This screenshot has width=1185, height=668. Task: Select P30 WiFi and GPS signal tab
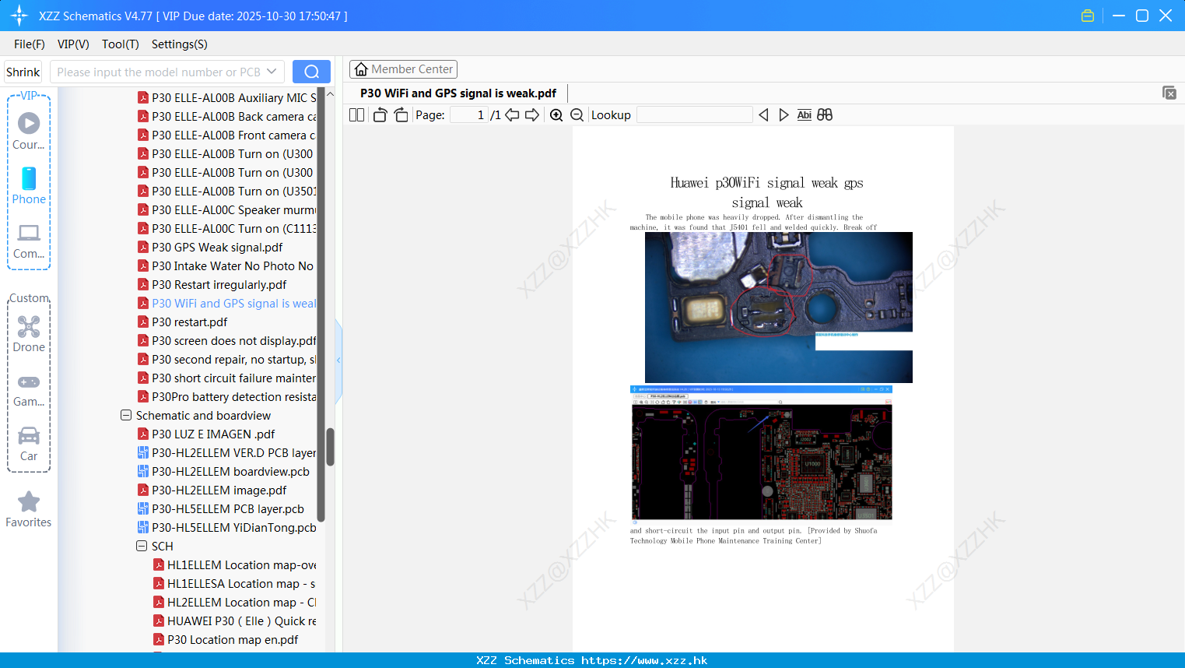pyautogui.click(x=458, y=93)
